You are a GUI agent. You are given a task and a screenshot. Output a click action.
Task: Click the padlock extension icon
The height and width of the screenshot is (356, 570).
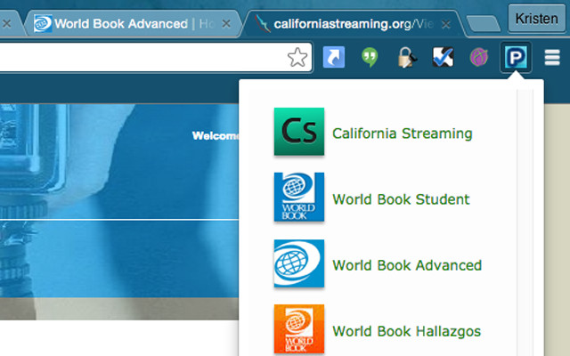click(x=407, y=57)
